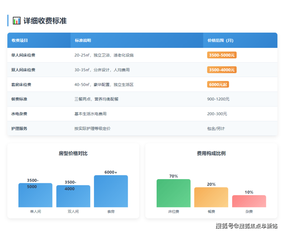This screenshot has height=232, width=284.
Task: Click the blue 单人间 bar in the price chart
Action: pyautogui.click(x=35, y=196)
